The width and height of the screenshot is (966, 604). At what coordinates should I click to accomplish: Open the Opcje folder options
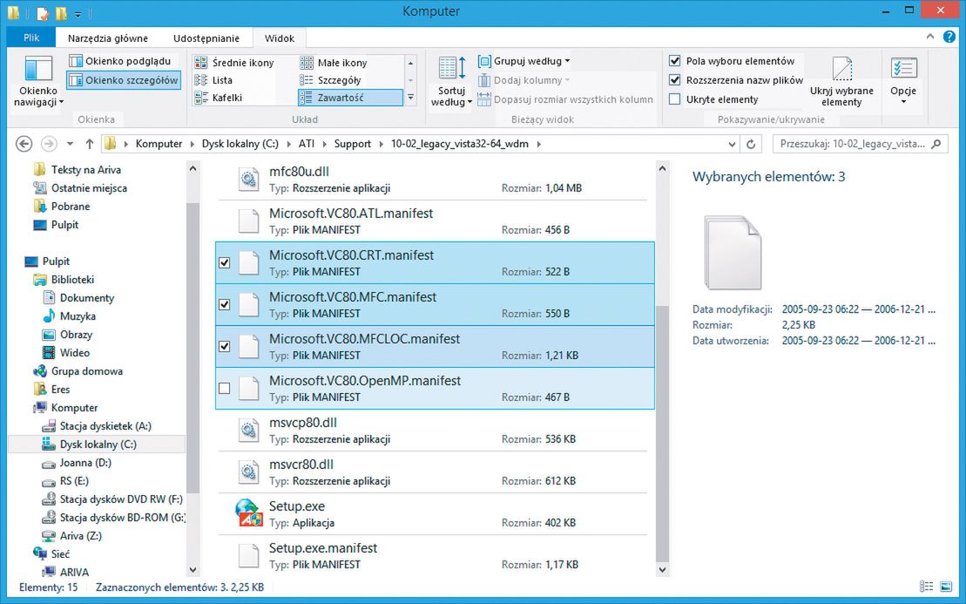pos(903,81)
